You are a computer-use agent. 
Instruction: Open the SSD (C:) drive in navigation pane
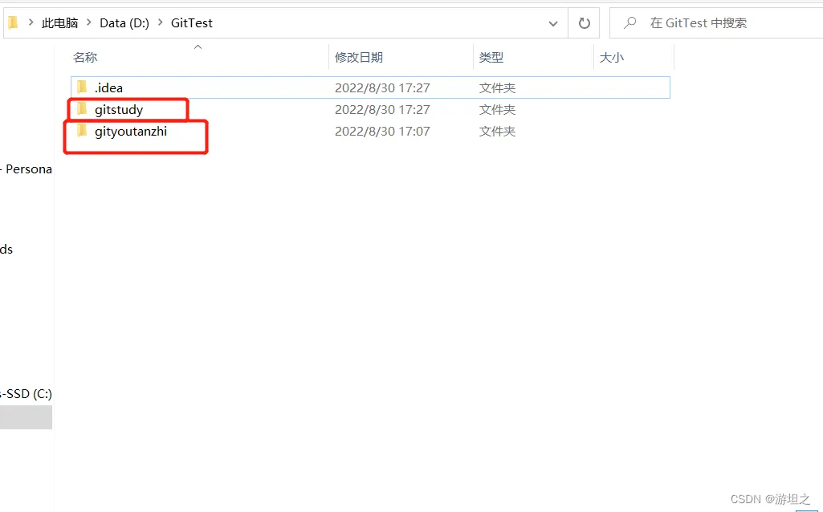26,393
